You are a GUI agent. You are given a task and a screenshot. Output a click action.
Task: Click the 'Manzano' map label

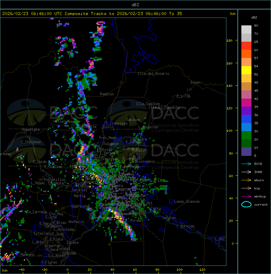pyautogui.click(x=27, y=254)
